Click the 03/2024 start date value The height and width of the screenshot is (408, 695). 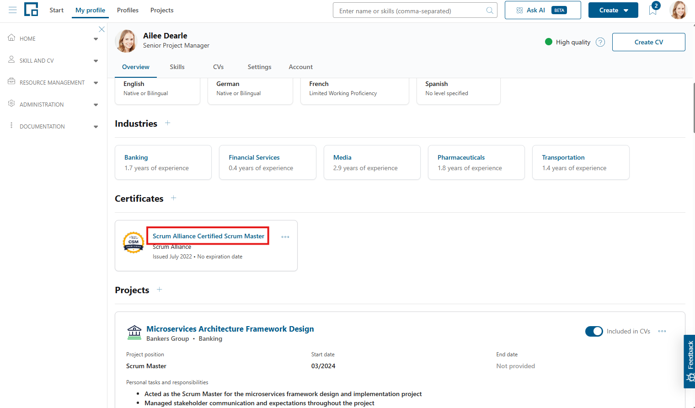pos(323,366)
